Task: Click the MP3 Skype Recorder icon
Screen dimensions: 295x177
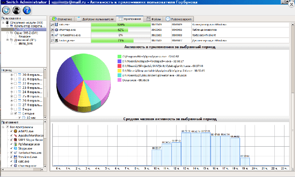Action: pyautogui.click(x=16, y=140)
